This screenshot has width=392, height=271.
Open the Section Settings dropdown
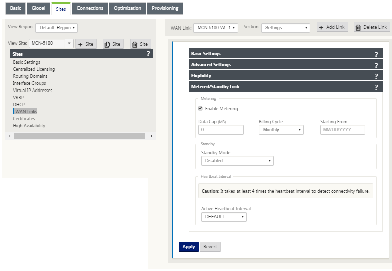pos(286,28)
